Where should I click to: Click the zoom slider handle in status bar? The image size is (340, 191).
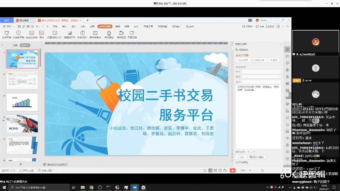click(262, 171)
